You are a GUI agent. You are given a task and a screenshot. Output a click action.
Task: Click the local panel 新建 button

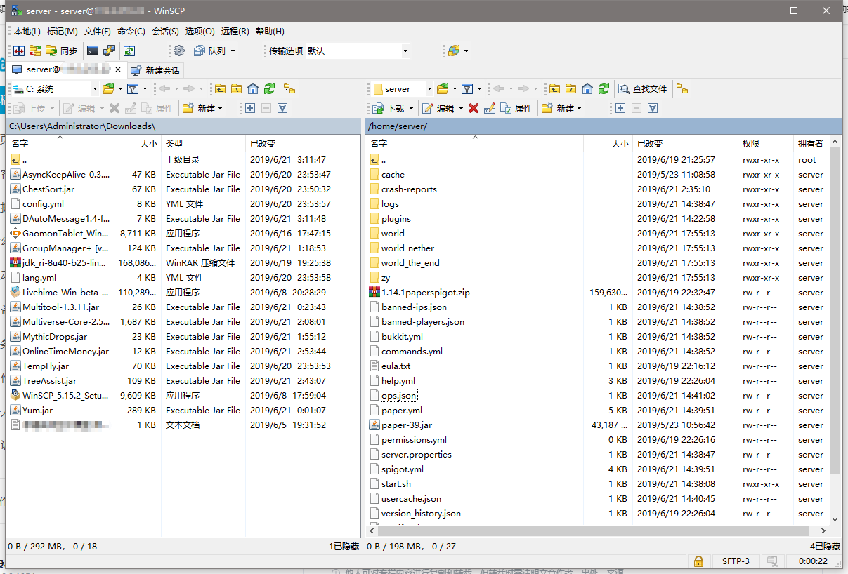[199, 108]
